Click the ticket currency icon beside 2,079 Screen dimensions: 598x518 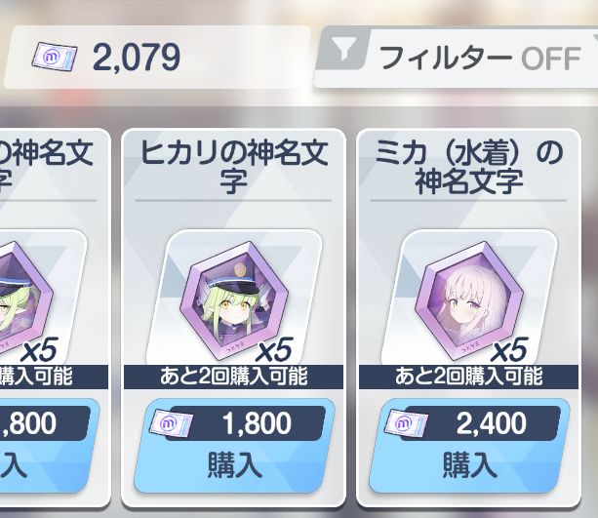[x=55, y=58]
